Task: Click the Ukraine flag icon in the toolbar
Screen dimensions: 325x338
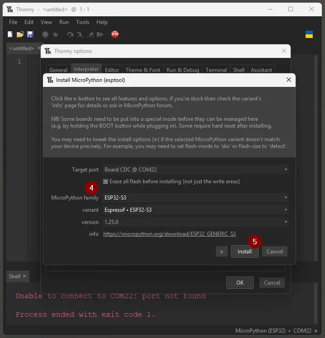Action: 309,34
